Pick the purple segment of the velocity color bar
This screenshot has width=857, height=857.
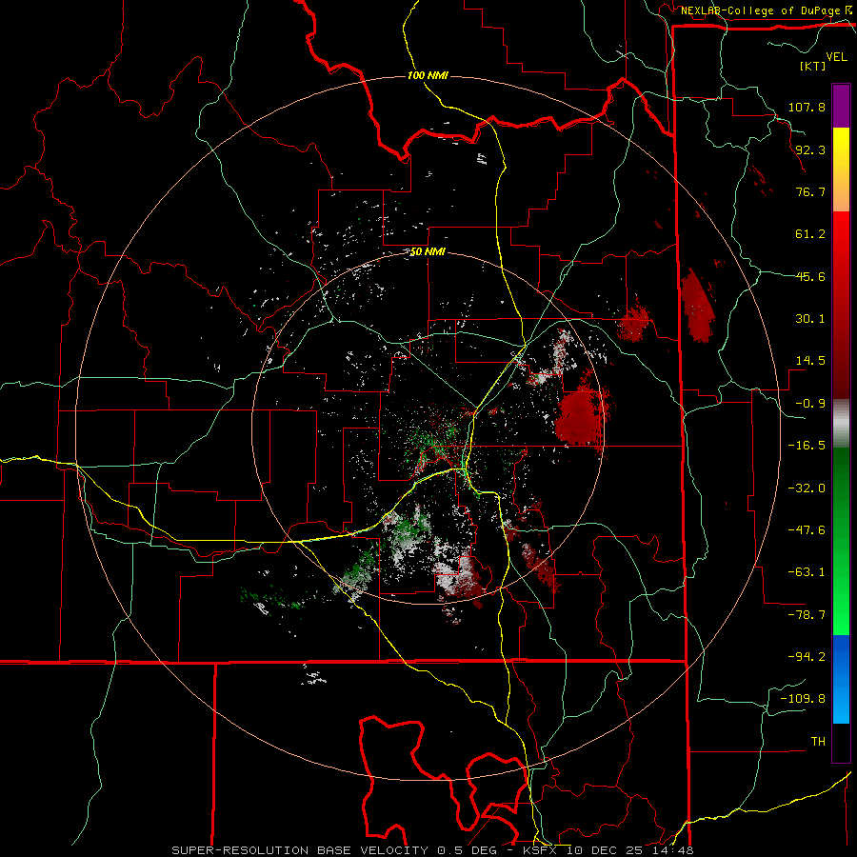click(x=841, y=106)
